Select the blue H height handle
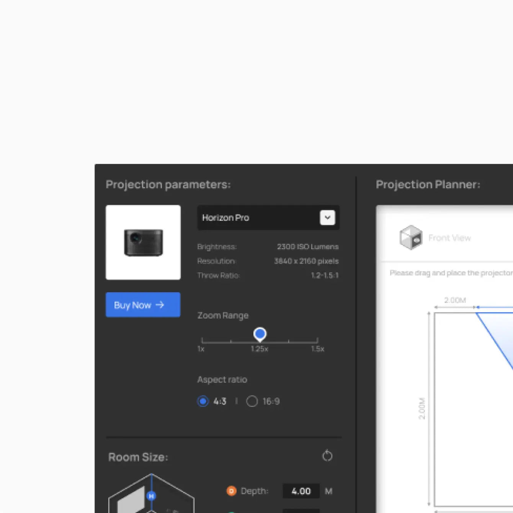This screenshot has width=513, height=513. click(151, 496)
